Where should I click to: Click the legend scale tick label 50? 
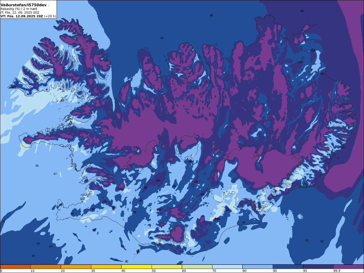coord(154,271)
